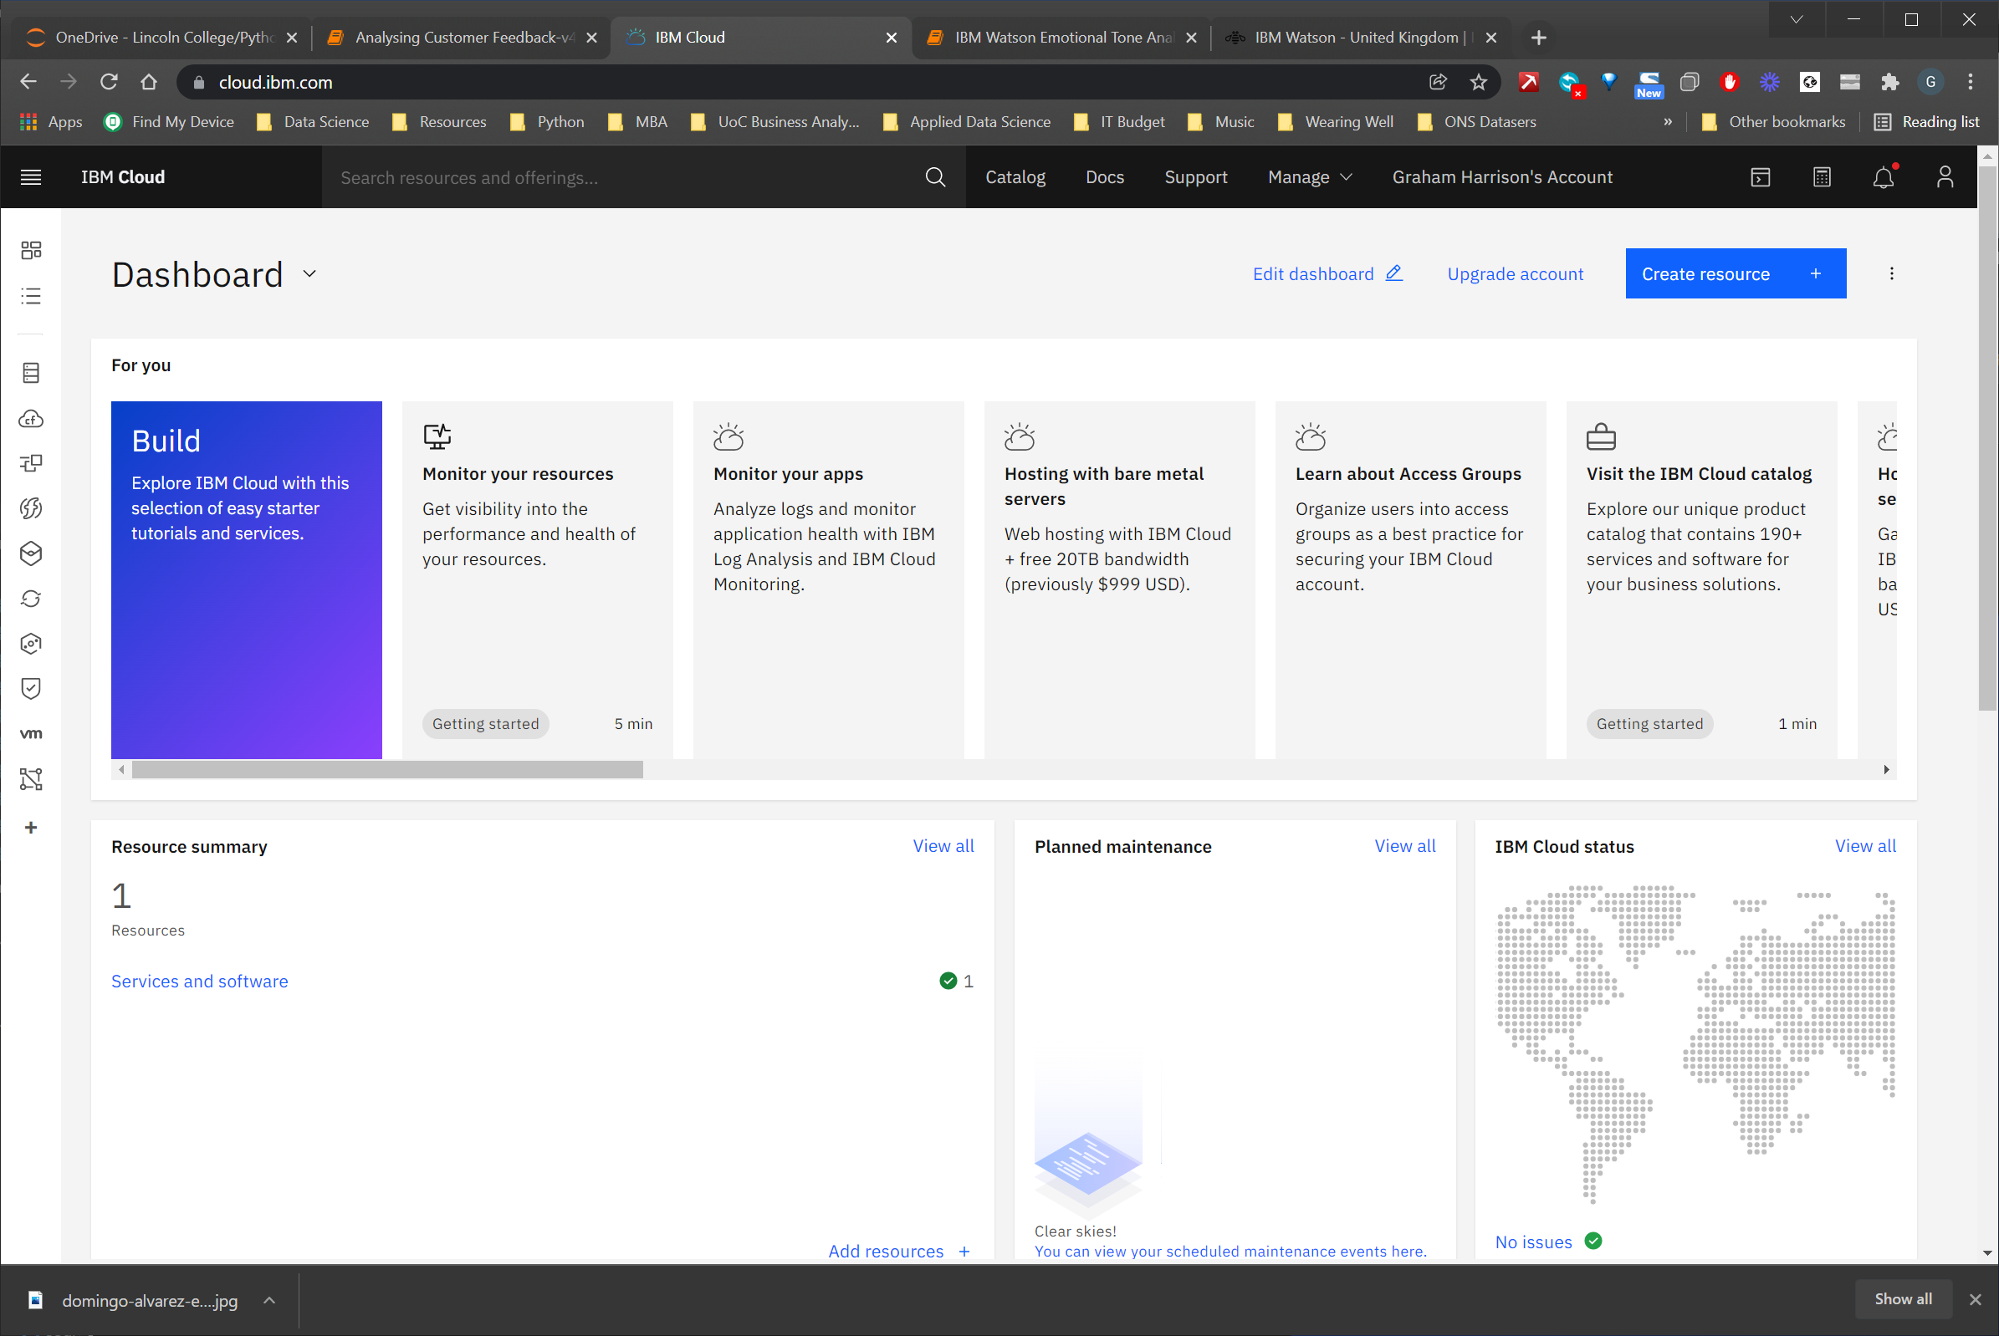
Task: Switch to IBM Watson Emotional Tone tab
Action: click(x=1061, y=38)
